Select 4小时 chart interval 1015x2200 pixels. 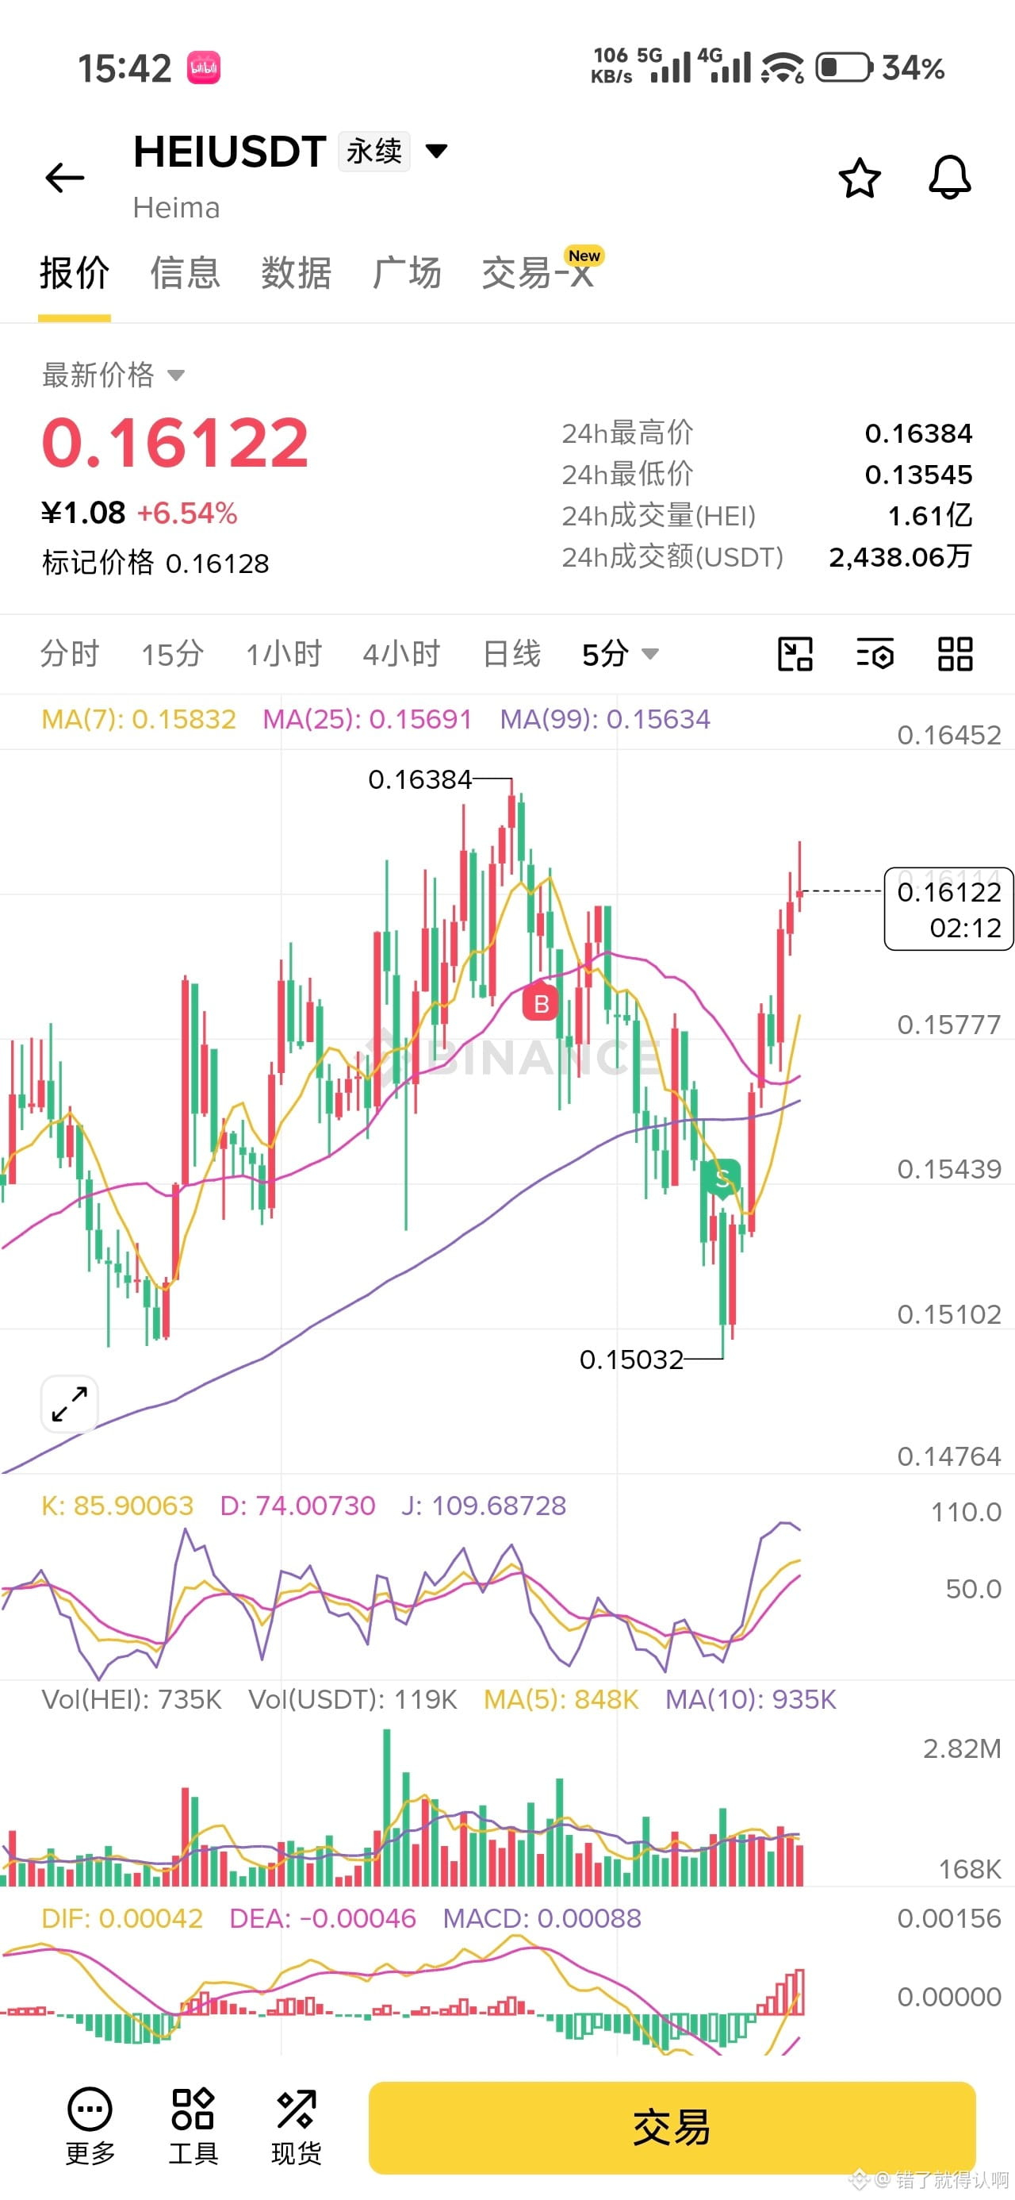(x=401, y=654)
